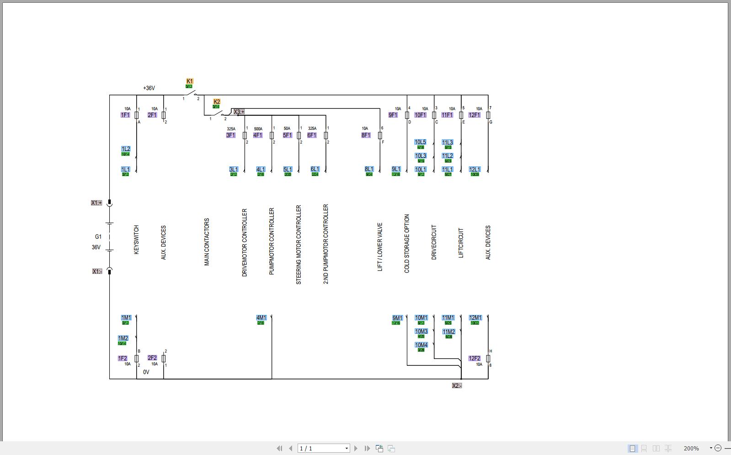Click fuse label 1F2
The image size is (731, 455).
123,359
